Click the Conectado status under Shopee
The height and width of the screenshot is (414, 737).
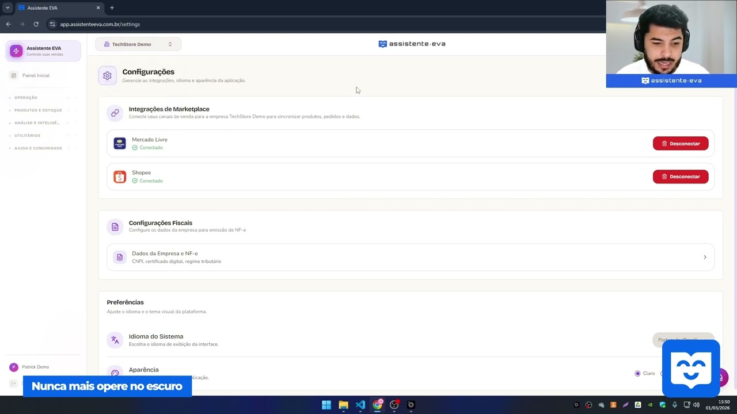pyautogui.click(x=151, y=181)
